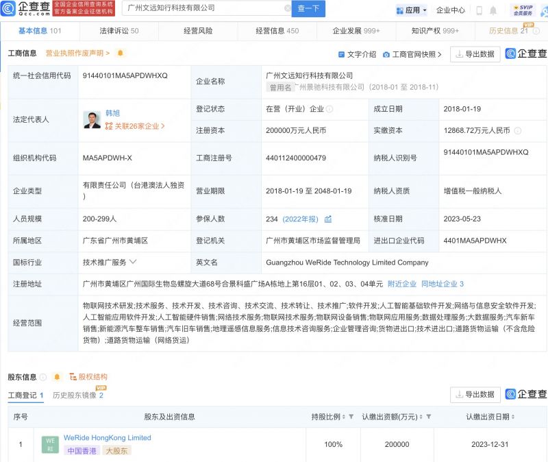This screenshot has width=548, height=462.
Task: Expand the 应用 dropdown menu
Action: point(425,10)
